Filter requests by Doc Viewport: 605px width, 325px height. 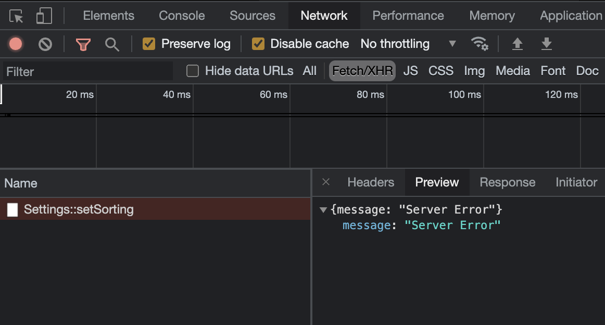(587, 71)
